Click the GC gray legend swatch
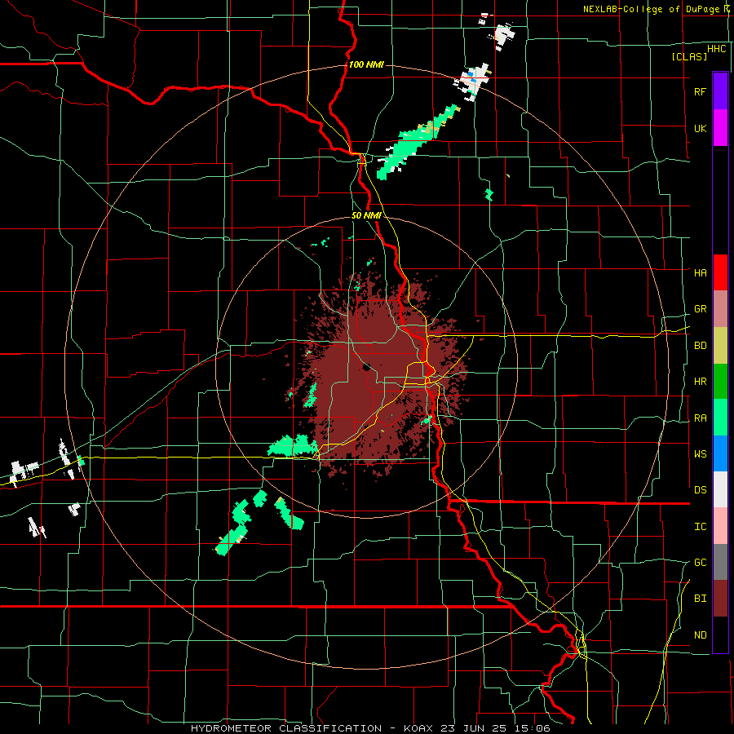The width and height of the screenshot is (734, 734). [720, 562]
